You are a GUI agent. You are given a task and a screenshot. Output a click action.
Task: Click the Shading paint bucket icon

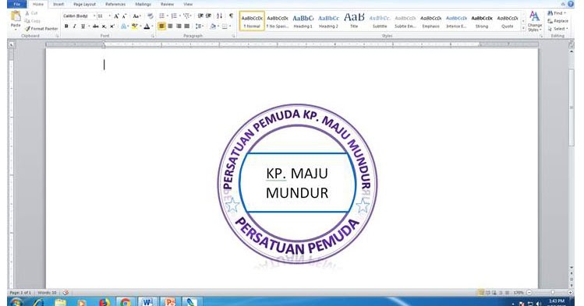click(x=213, y=26)
